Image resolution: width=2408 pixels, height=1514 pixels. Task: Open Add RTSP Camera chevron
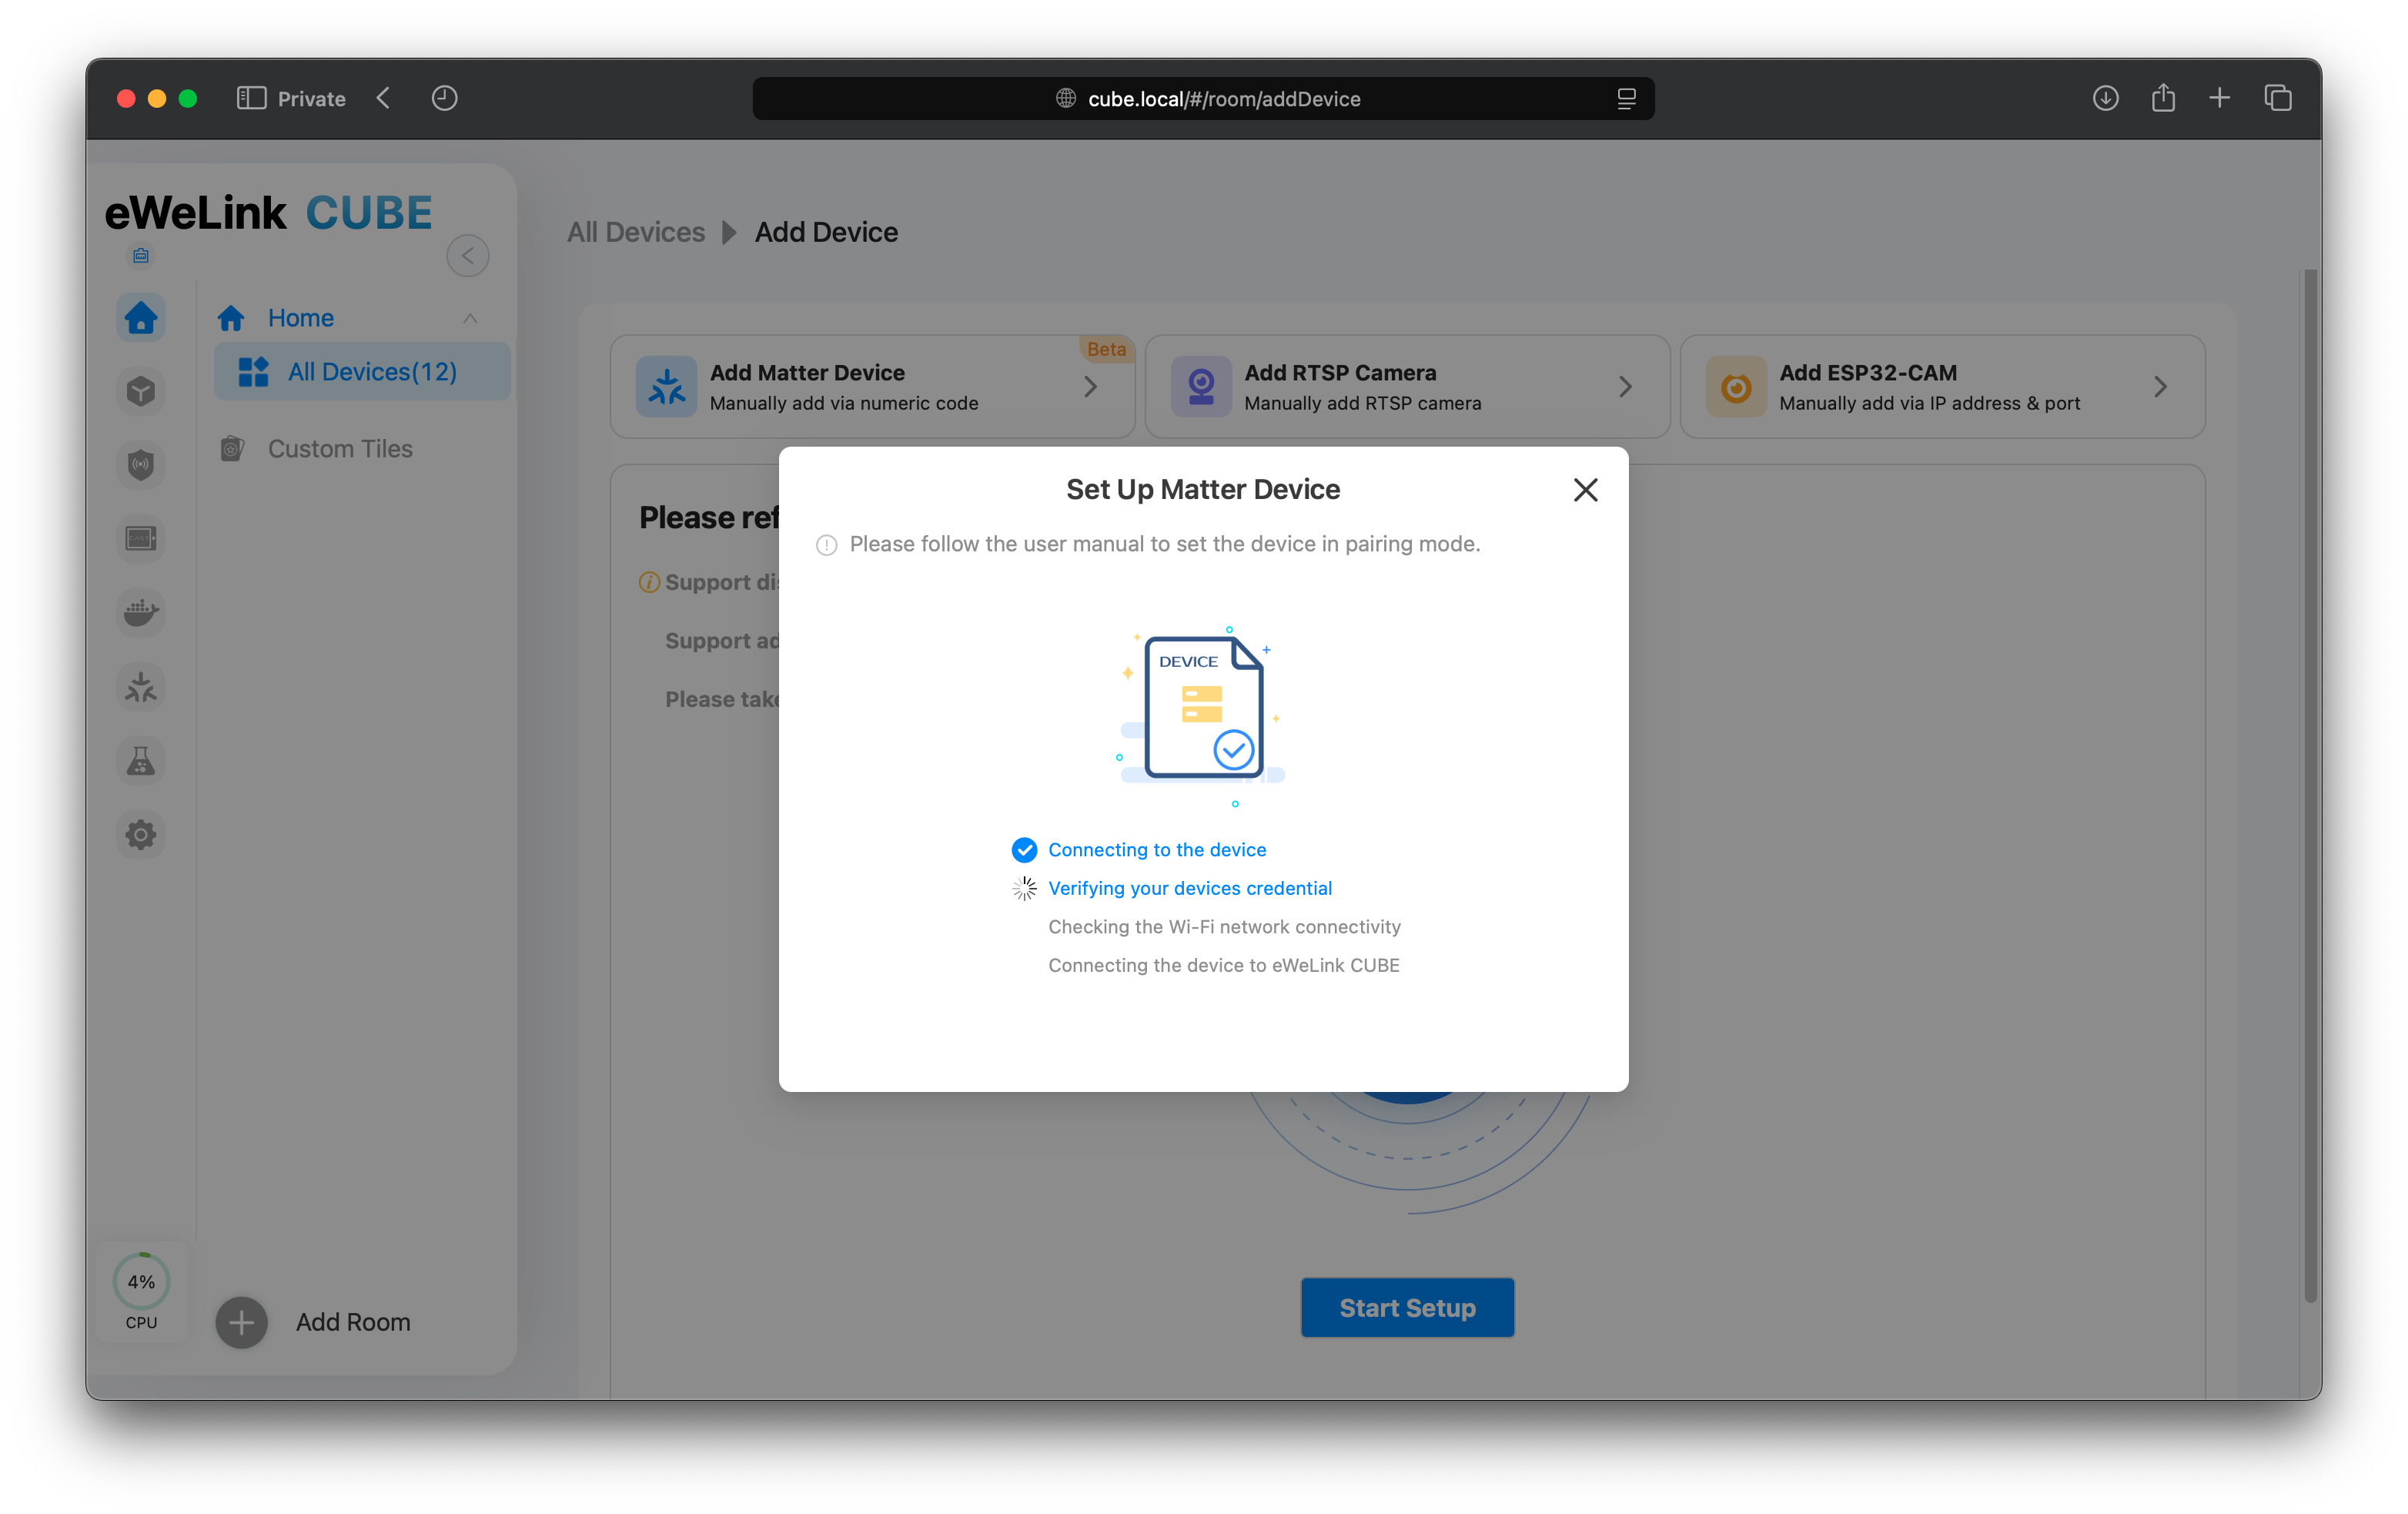click(x=1625, y=387)
